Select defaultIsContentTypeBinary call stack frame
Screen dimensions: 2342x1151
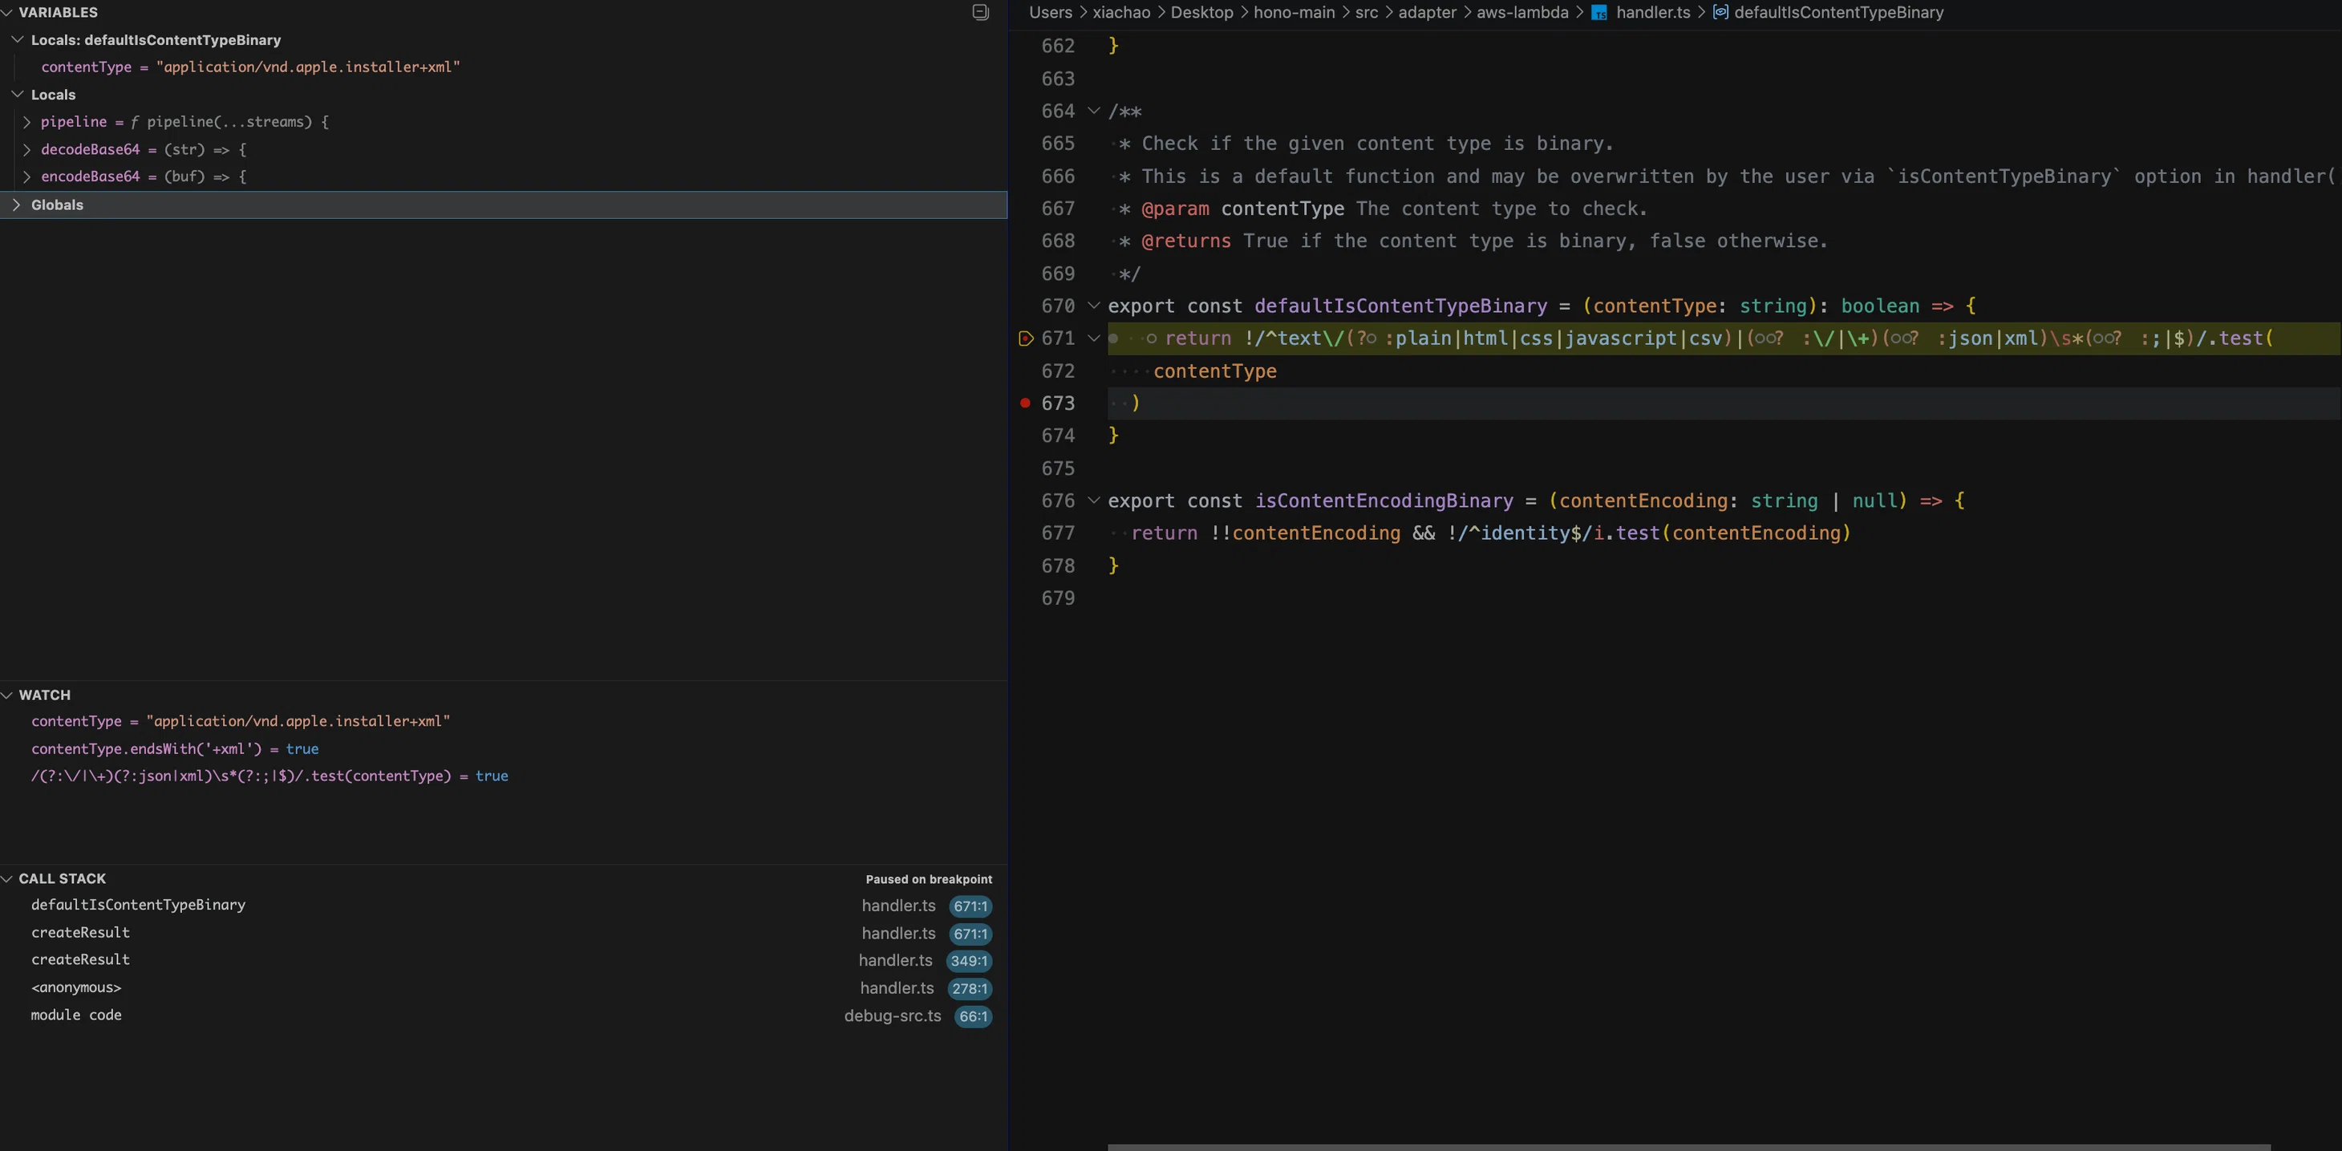[503, 906]
